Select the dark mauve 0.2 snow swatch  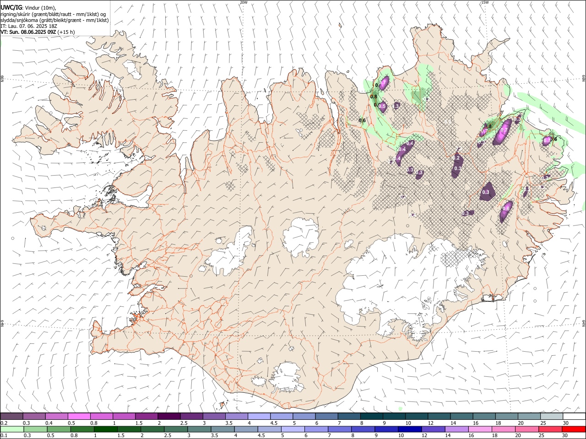pyautogui.click(x=11, y=416)
